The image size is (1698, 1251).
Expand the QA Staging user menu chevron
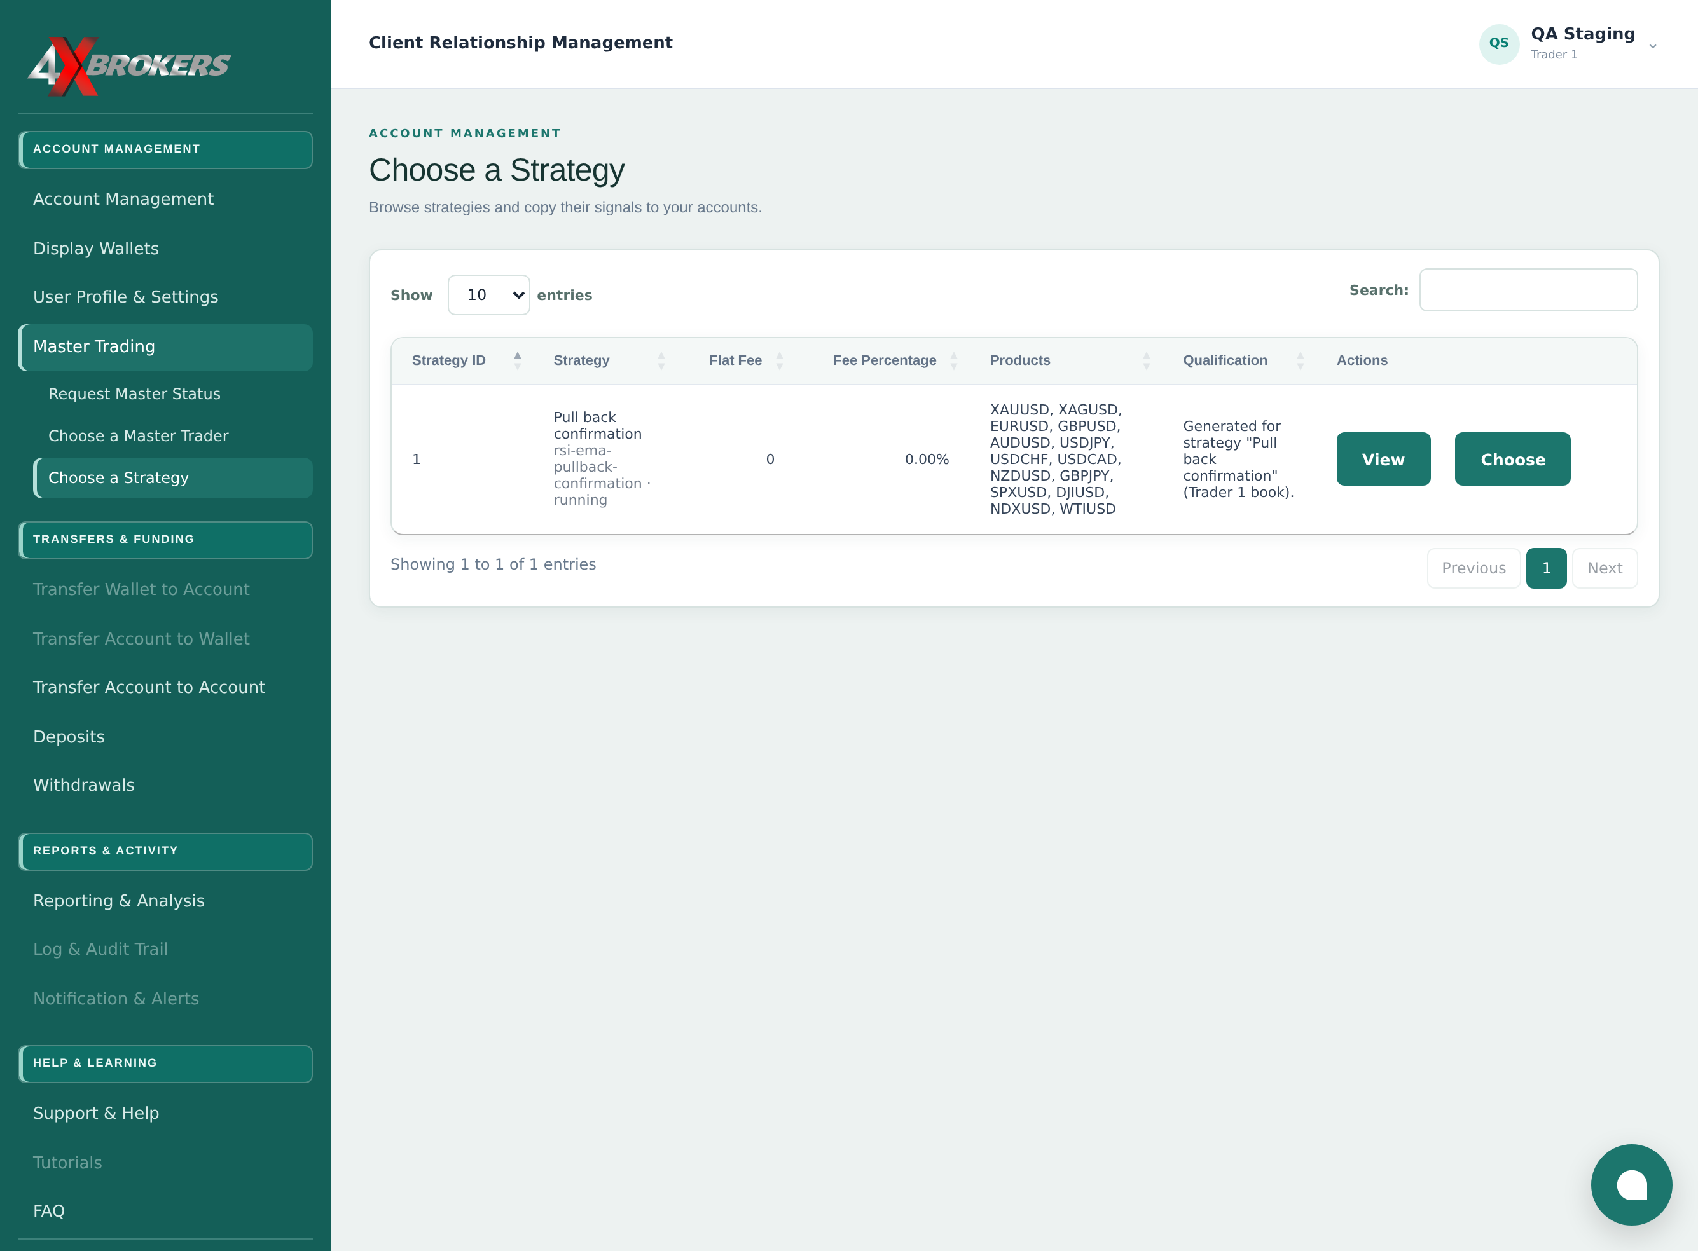click(1652, 46)
